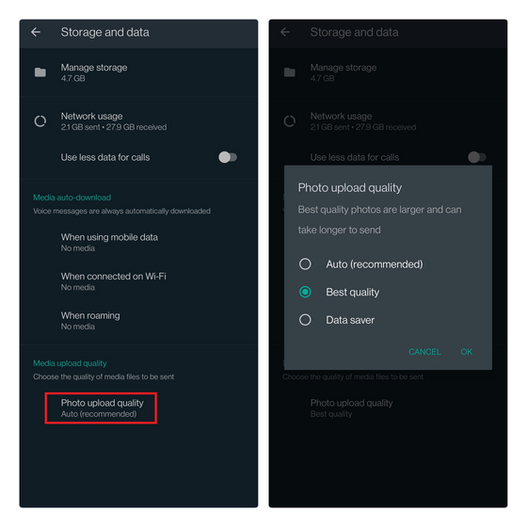
Task: Click CANCEL in quality dialog
Action: pyautogui.click(x=424, y=352)
